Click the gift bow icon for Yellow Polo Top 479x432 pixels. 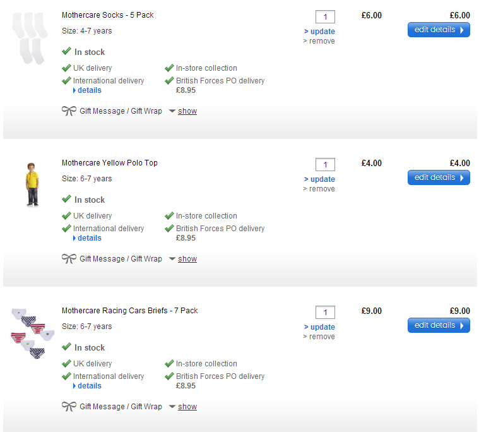pos(69,259)
